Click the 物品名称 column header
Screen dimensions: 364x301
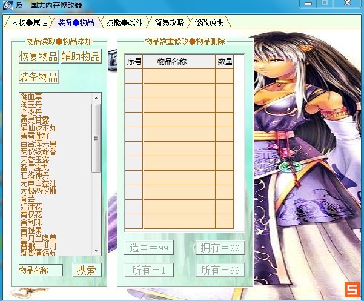pos(171,62)
